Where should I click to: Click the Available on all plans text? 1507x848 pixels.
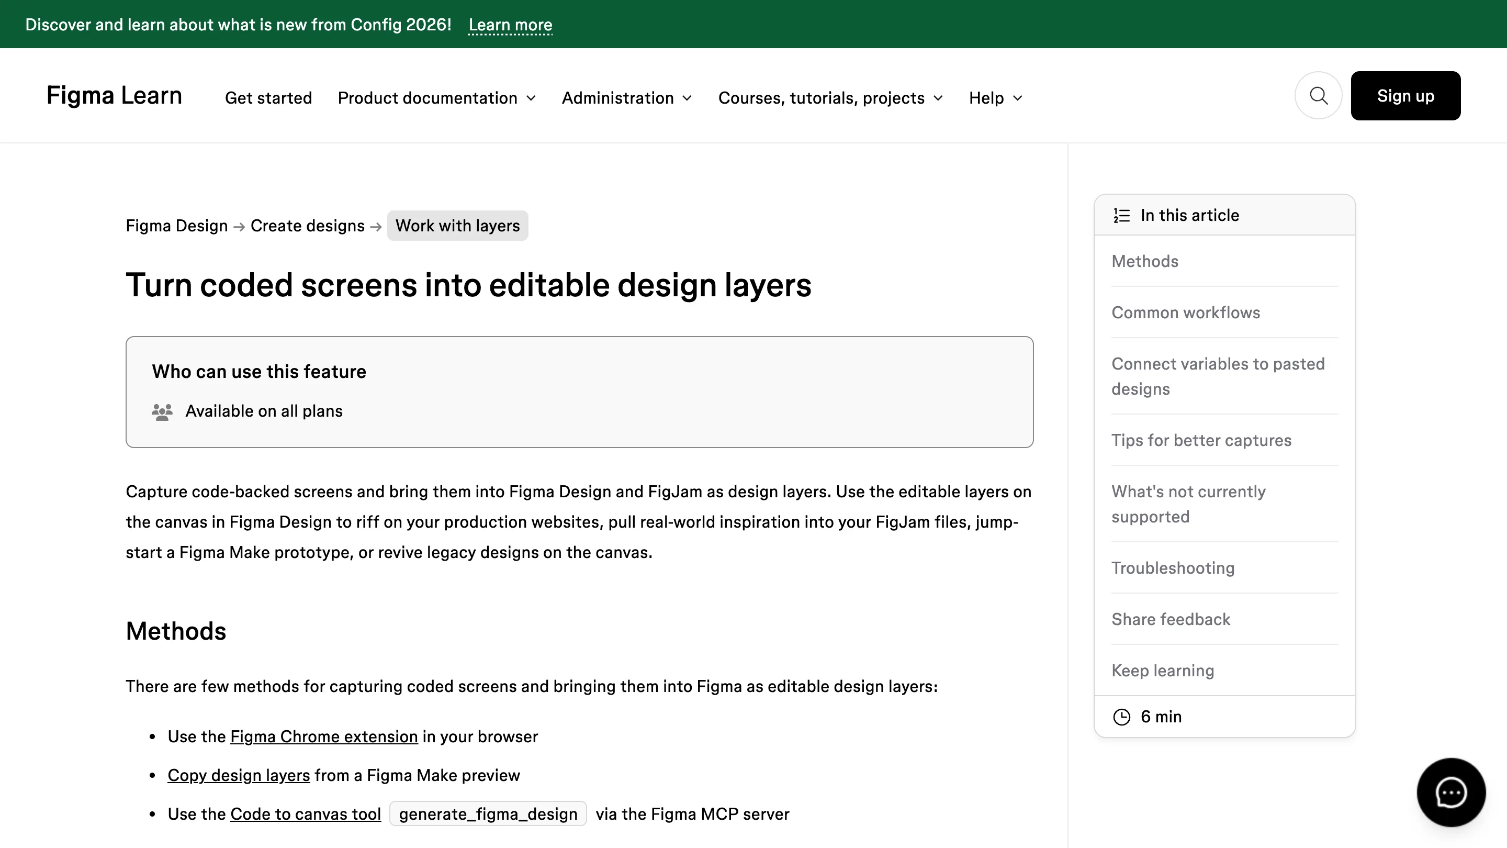pyautogui.click(x=264, y=411)
